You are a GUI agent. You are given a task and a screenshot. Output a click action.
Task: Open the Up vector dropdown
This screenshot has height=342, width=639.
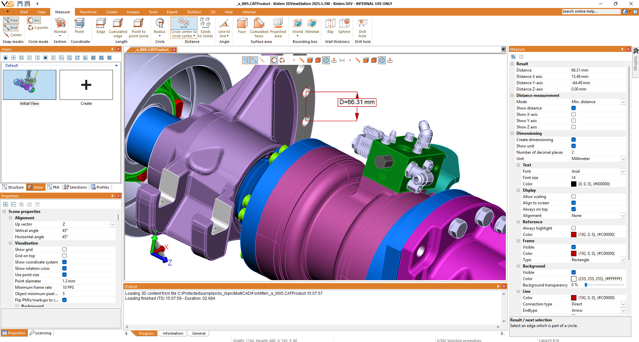pos(112,224)
